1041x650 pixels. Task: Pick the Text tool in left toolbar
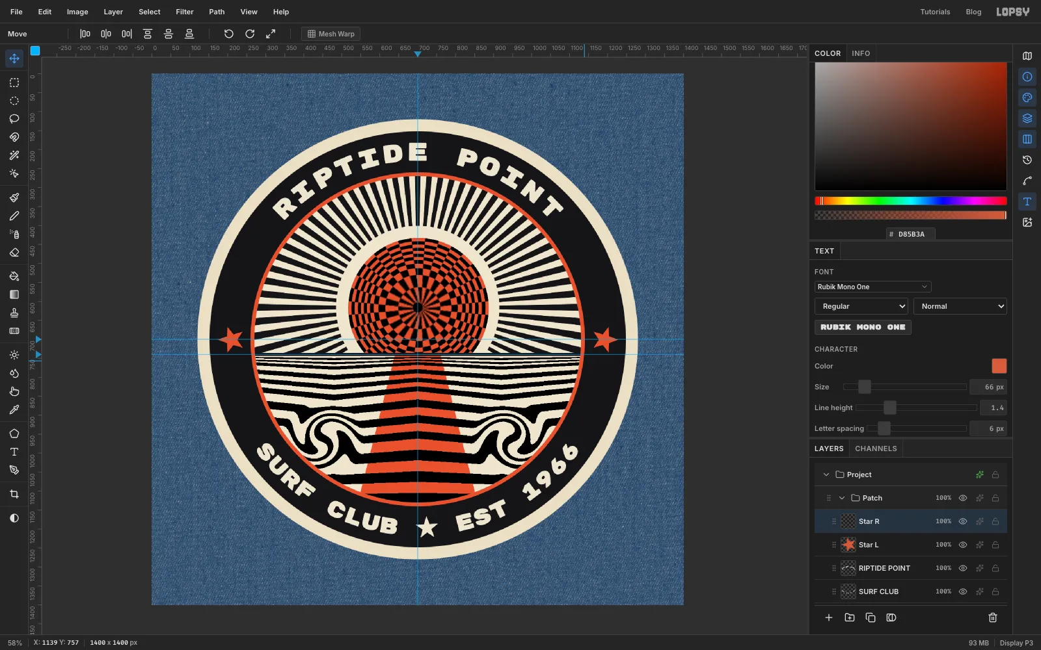point(14,452)
